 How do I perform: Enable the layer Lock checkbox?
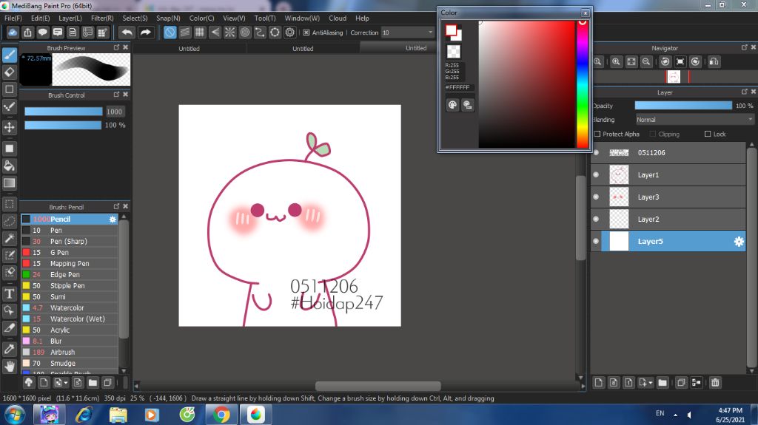pos(708,135)
